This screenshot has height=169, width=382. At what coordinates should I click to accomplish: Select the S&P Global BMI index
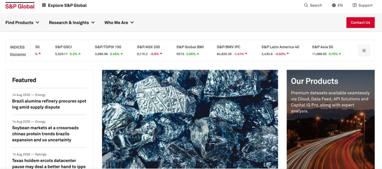pos(190,47)
